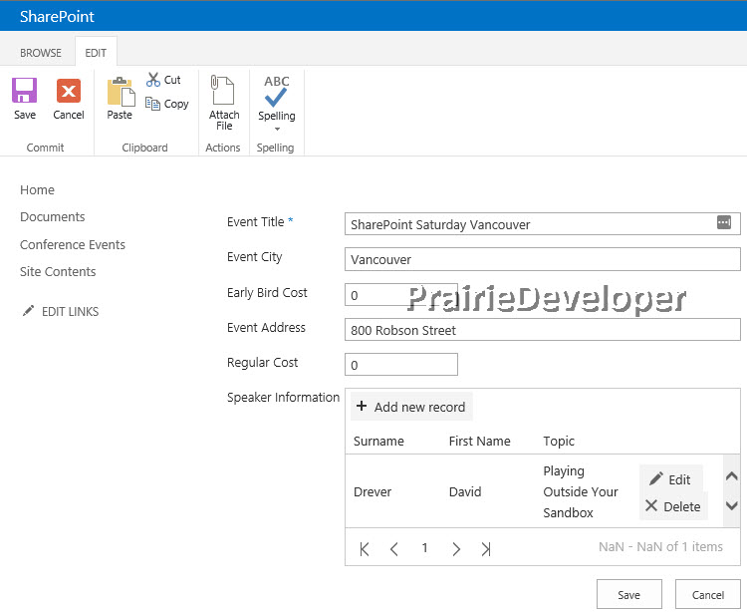Open the Site Contents link
Screen dimensions: 747x612
click(x=58, y=272)
